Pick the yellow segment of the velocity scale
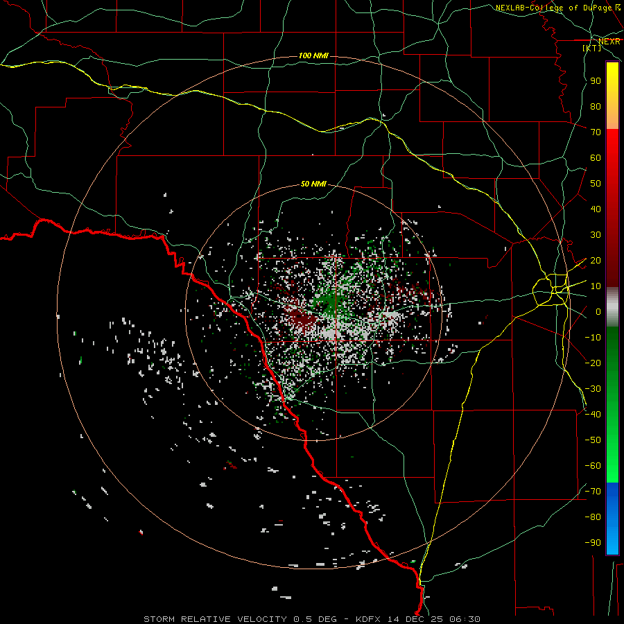Screen dimensions: 624x624 612,96
